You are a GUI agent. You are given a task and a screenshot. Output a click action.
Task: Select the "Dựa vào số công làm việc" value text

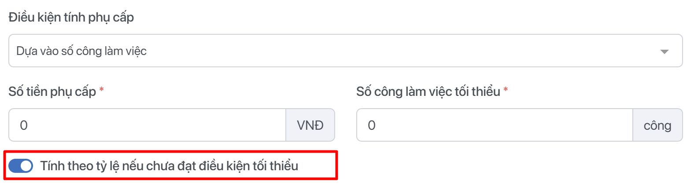tap(81, 51)
